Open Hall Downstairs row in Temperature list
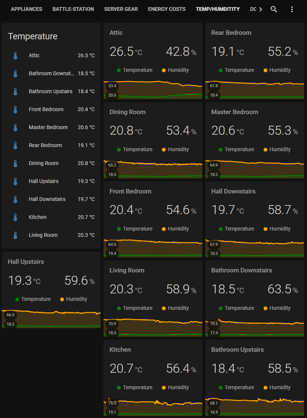 (x=51, y=199)
